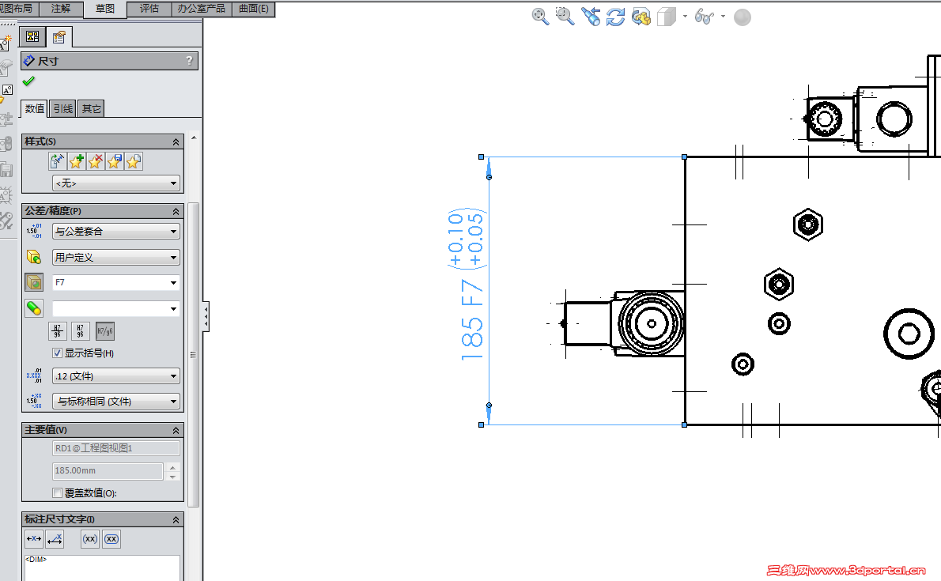Switch to 图布局 ribbon tab
941x581 pixels.
tap(18, 9)
